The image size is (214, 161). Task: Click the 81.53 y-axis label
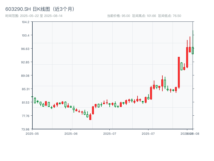coord(25,103)
